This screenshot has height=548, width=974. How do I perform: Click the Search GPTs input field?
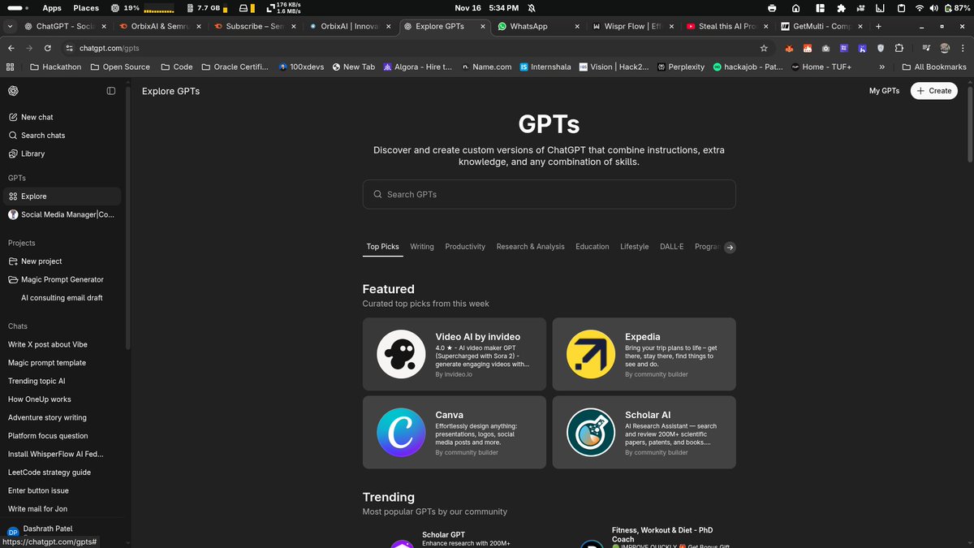point(549,194)
